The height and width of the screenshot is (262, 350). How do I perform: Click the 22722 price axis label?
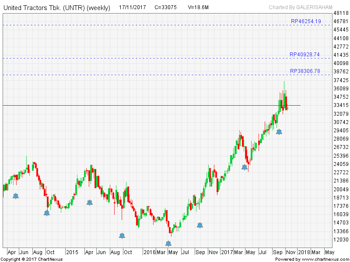(x=341, y=172)
